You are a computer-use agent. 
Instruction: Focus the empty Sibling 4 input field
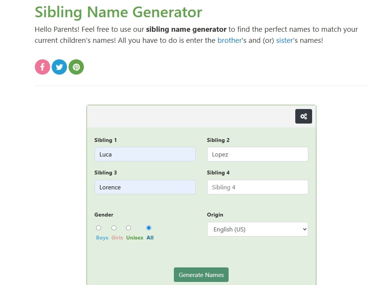[x=257, y=187]
